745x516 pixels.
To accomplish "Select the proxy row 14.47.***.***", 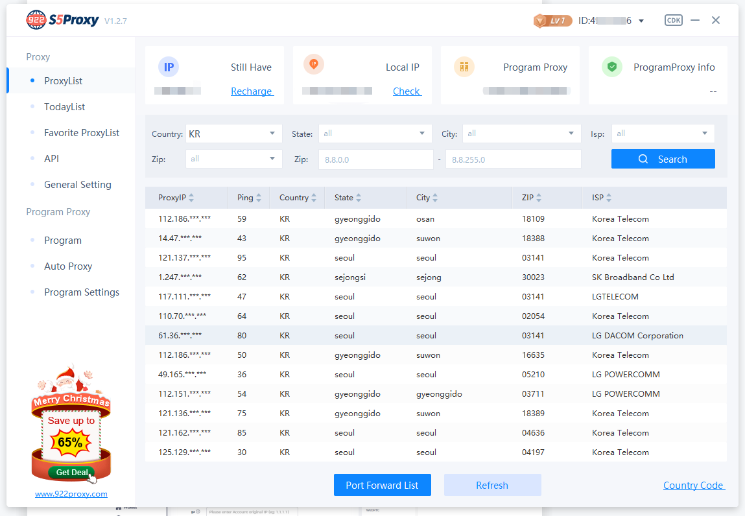I will click(436, 239).
